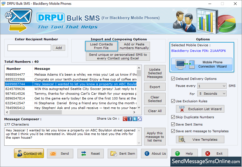The height and width of the screenshot is (167, 242).
Task: Toggle Use Exclusion Rules checkbox
Action: point(173,101)
